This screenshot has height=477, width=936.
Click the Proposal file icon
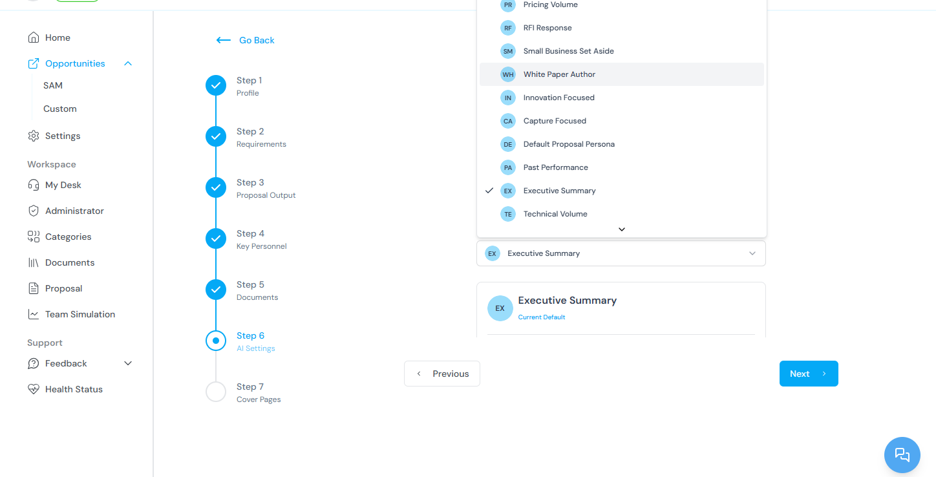click(34, 288)
